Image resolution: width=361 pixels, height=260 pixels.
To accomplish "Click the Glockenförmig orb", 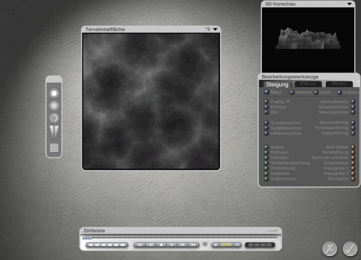I will point(353,122).
